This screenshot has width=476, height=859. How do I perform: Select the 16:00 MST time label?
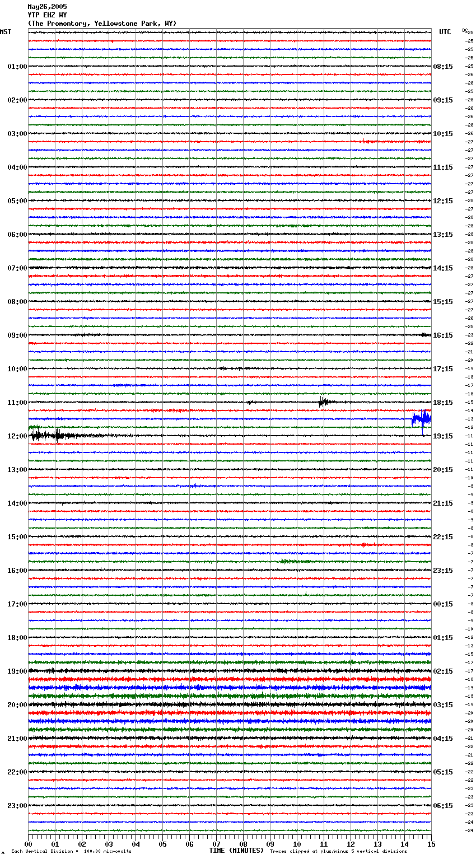(17, 571)
